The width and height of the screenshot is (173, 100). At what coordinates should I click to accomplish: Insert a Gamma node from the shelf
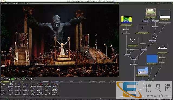click(47, 89)
